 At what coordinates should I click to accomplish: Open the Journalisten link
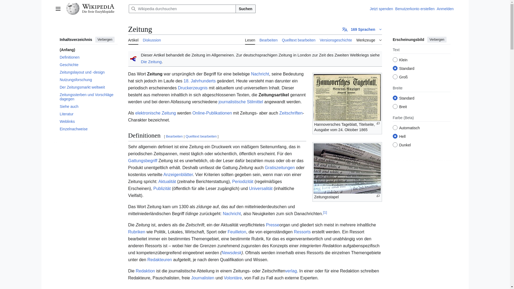click(203, 278)
